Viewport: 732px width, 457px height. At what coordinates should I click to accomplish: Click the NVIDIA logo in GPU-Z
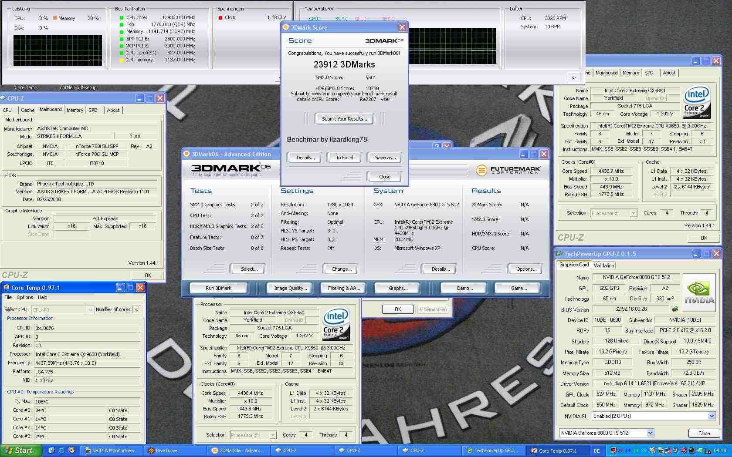point(699,292)
